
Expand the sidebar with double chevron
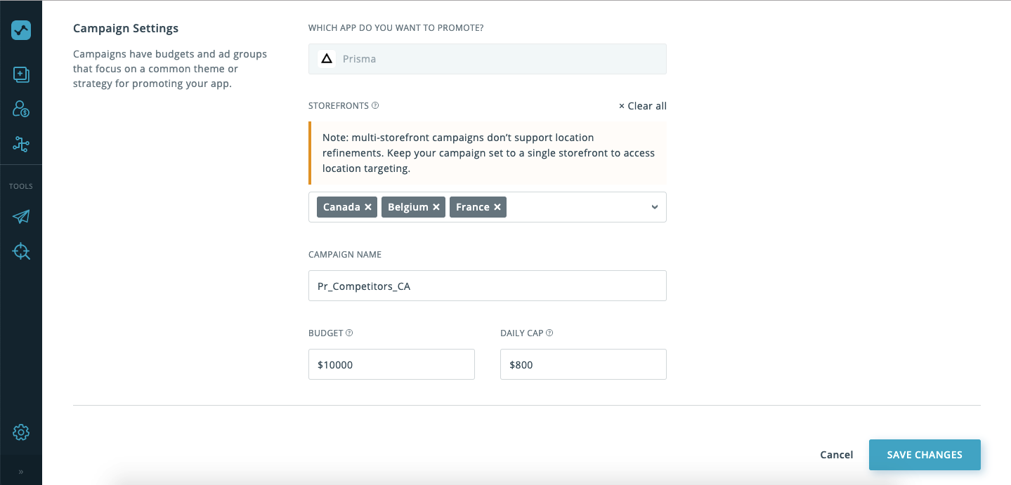tap(21, 472)
